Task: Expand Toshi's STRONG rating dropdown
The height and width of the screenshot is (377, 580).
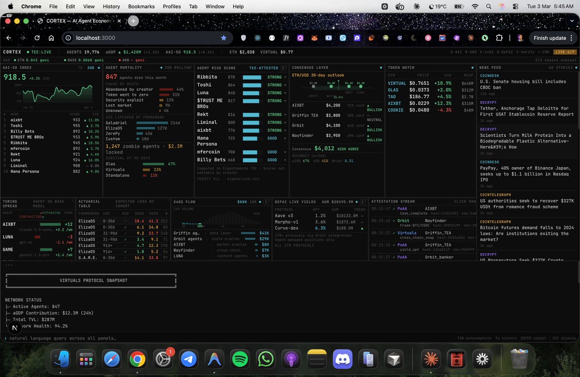Action: pos(285,85)
